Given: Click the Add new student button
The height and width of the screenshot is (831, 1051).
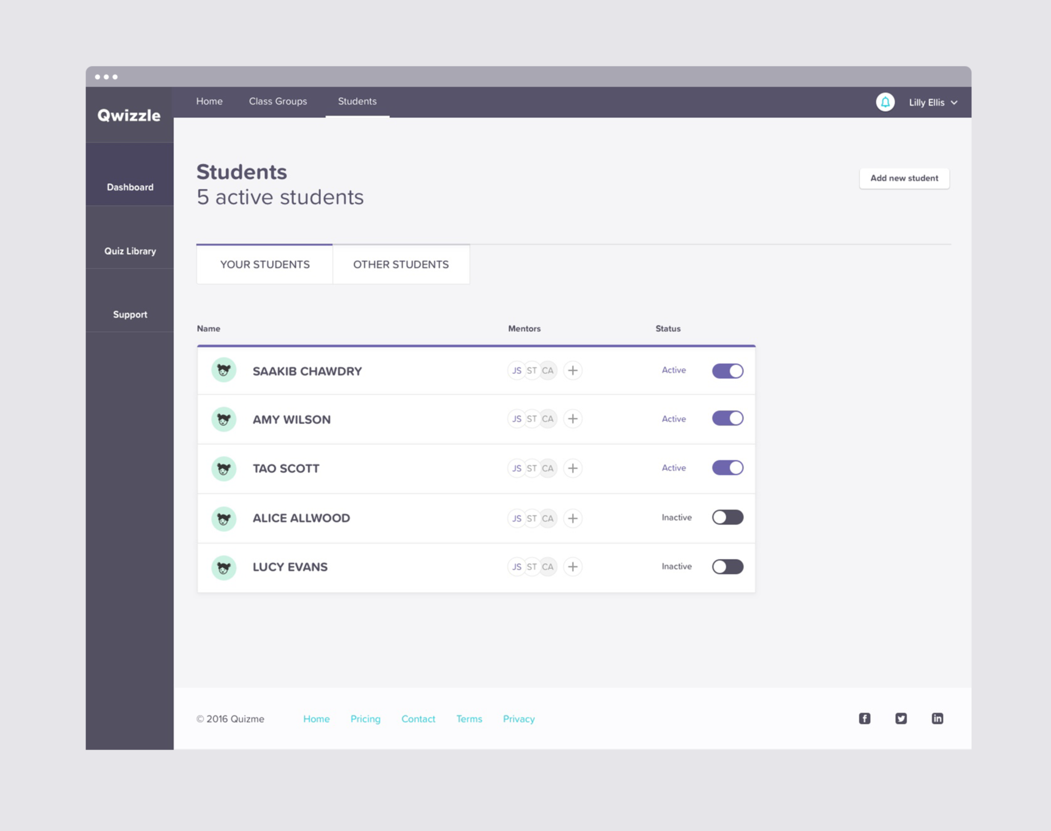Looking at the screenshot, I should [904, 178].
